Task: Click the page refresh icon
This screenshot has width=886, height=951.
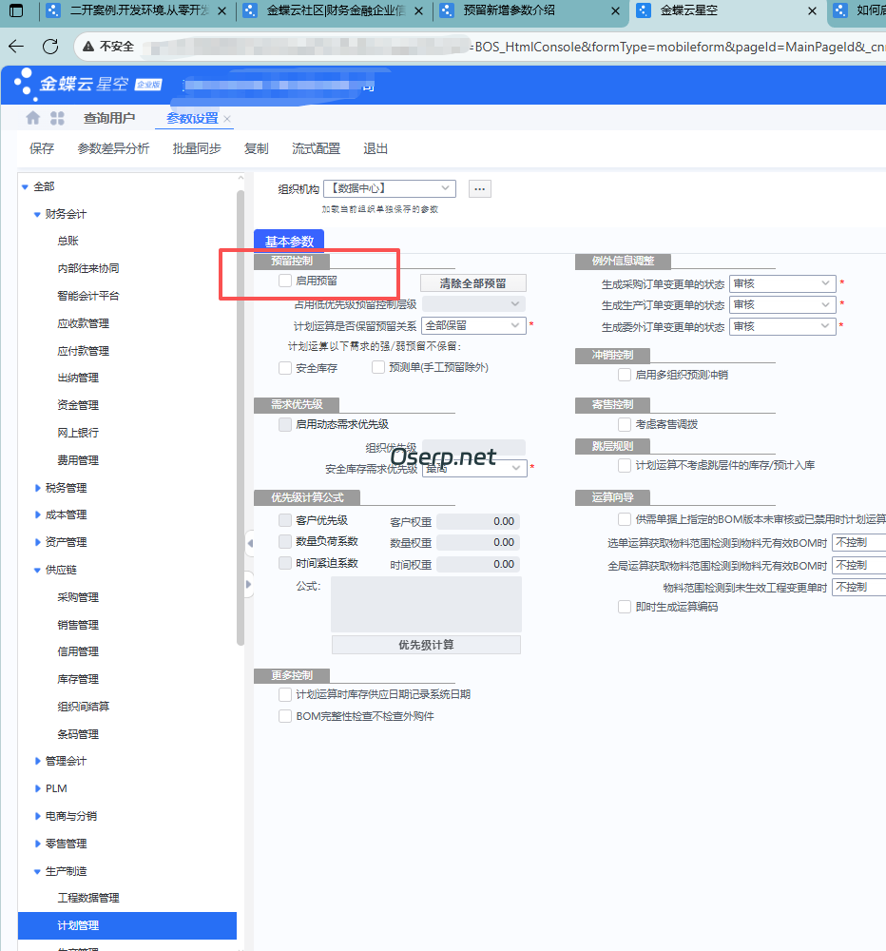Action: tap(49, 46)
